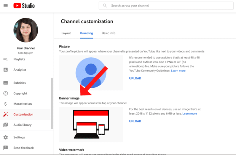The width and height of the screenshot is (236, 155).
Task: Open the Audio library icon
Action: 6,125
